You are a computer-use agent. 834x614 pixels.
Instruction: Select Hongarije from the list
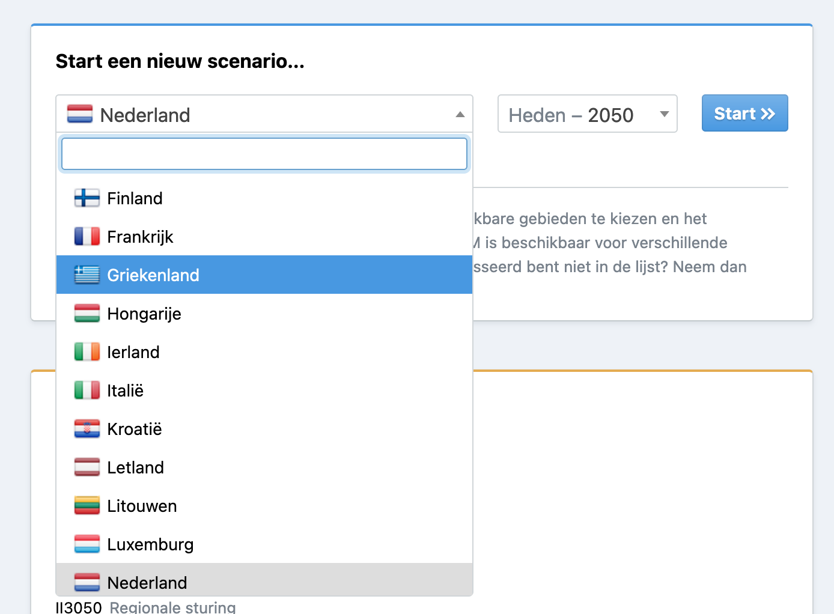click(x=264, y=314)
